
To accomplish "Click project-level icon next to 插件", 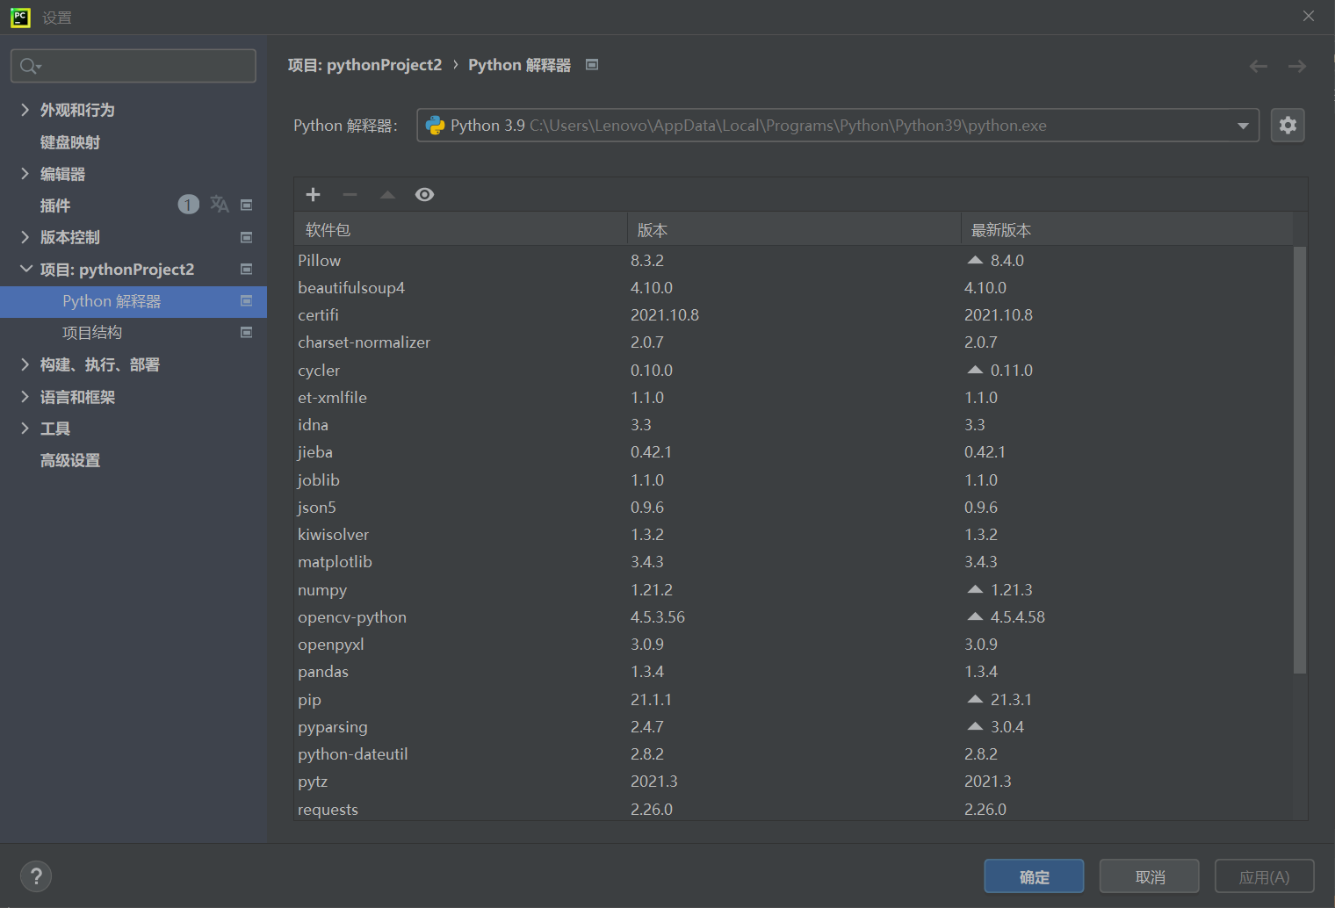I will coord(247,205).
